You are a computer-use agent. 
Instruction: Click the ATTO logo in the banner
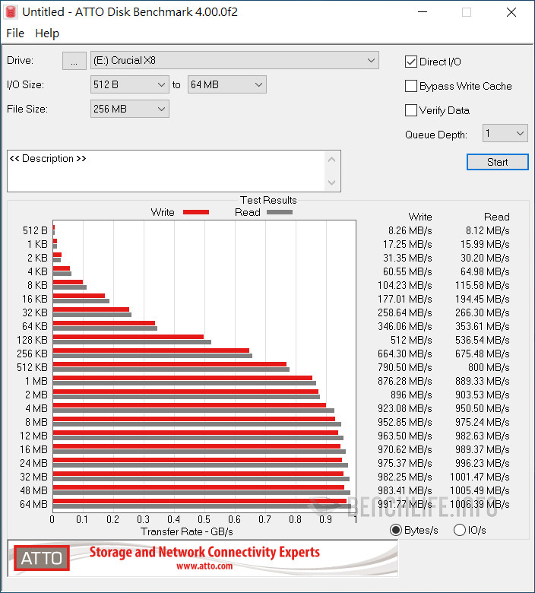41,559
